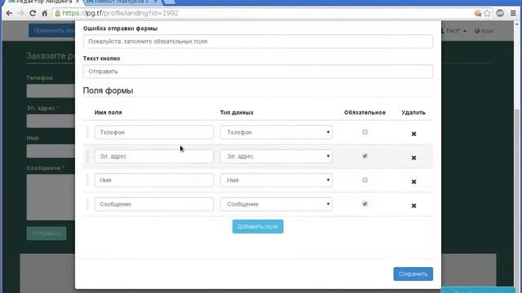Edit field name input containing Эл. адрес
Screen dimensions: 522x293
click(154, 156)
